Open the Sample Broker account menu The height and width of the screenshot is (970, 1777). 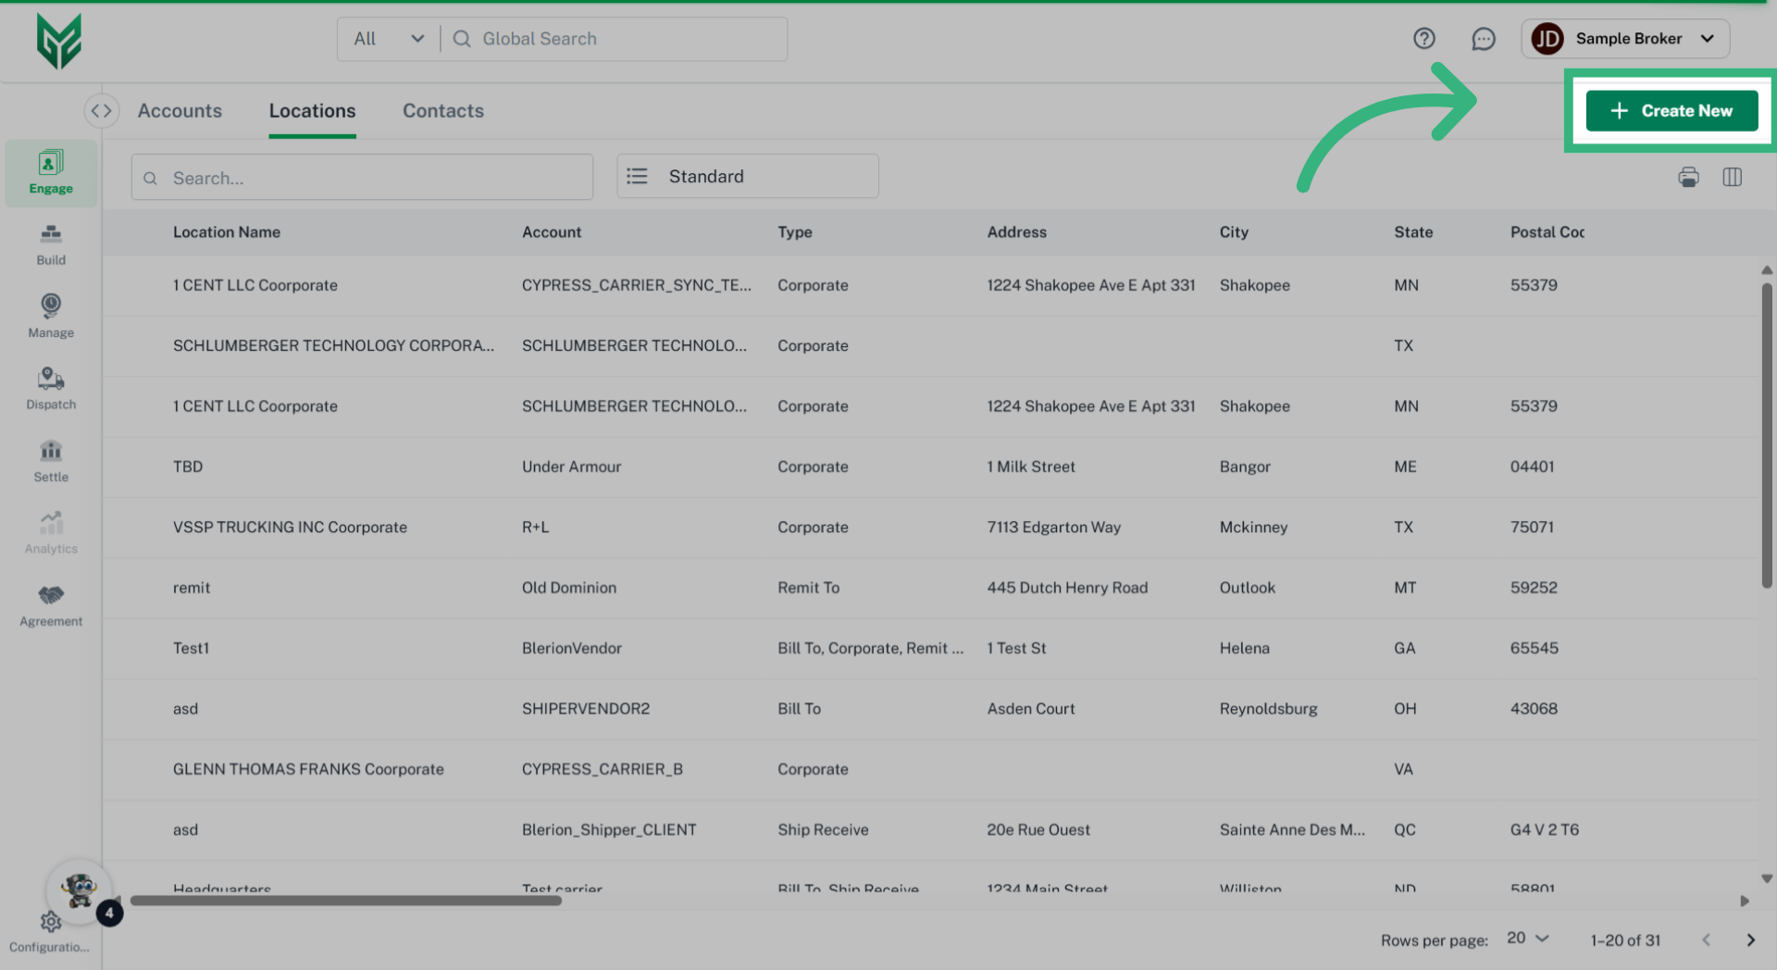tap(1625, 39)
